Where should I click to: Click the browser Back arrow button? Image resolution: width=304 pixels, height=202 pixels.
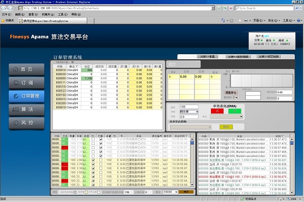click(4, 8)
